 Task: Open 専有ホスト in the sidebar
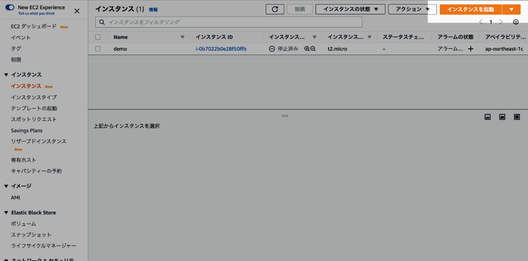(23, 160)
